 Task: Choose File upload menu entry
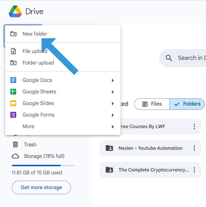[63, 51]
